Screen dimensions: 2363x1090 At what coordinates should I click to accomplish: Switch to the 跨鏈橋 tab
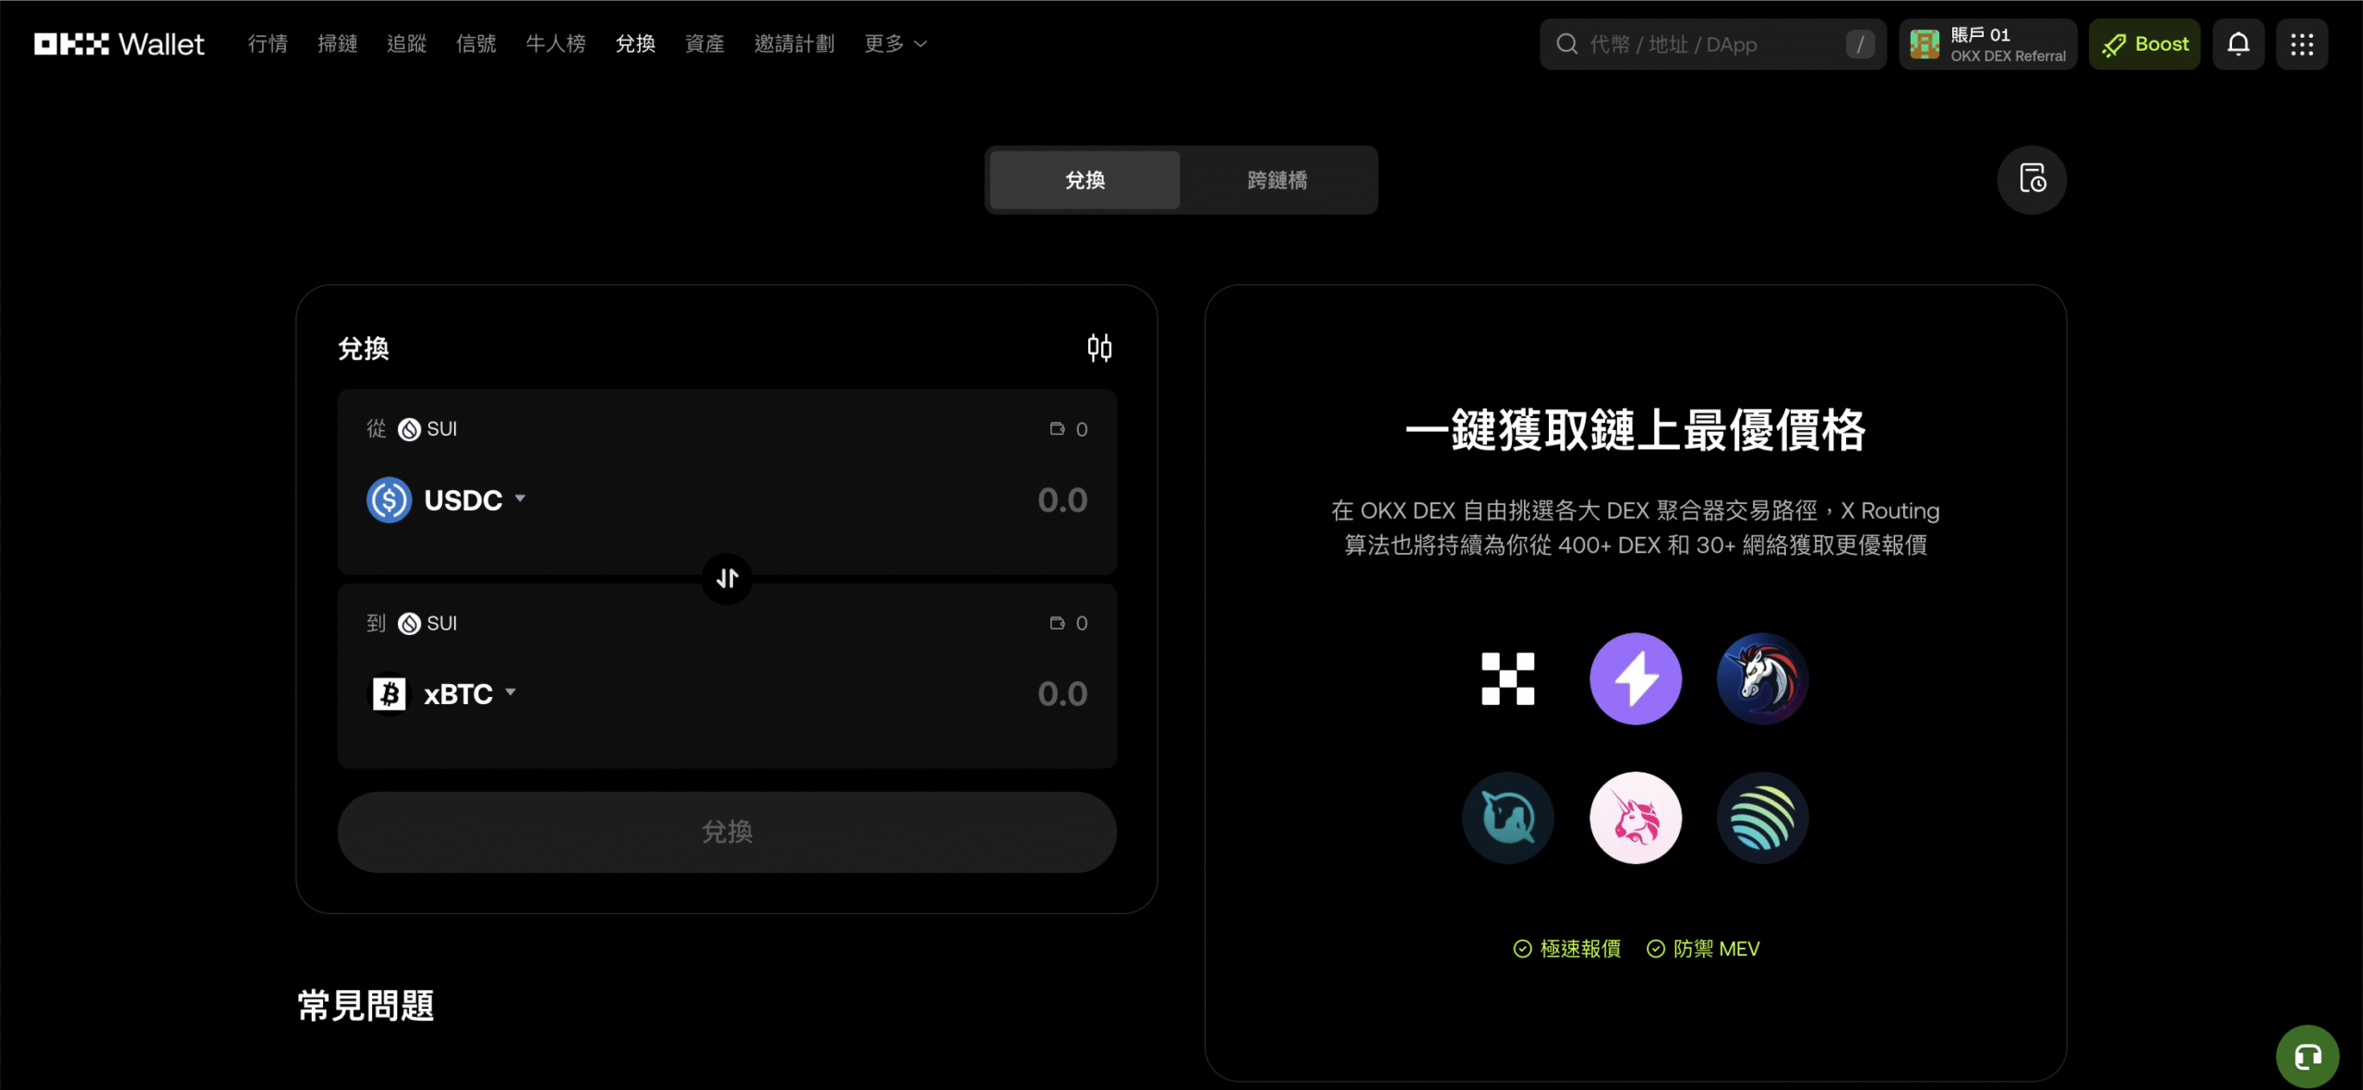click(x=1277, y=180)
